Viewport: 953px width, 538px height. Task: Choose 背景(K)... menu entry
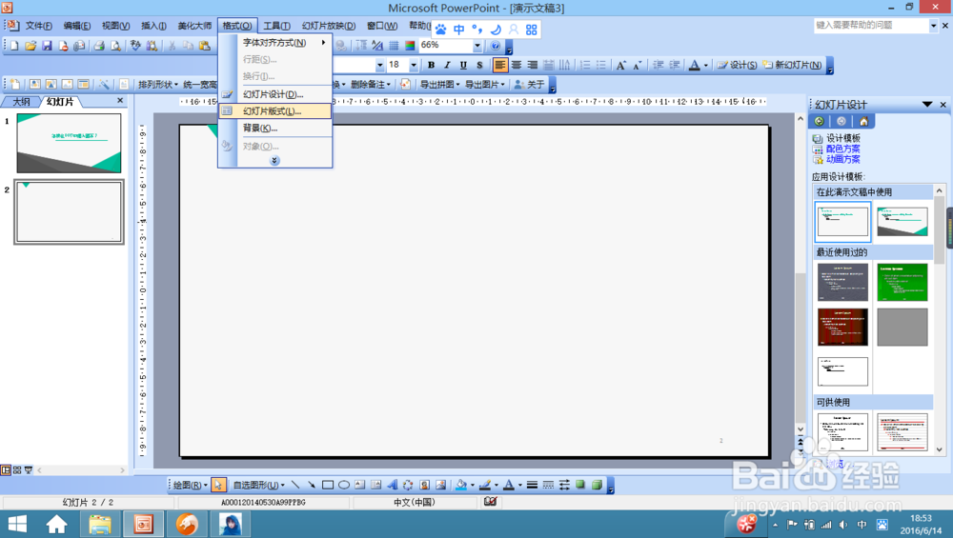(274, 129)
